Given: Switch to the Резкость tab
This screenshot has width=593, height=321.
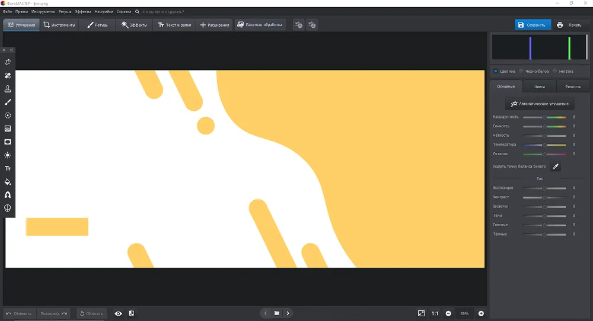Looking at the screenshot, I should click(573, 86).
